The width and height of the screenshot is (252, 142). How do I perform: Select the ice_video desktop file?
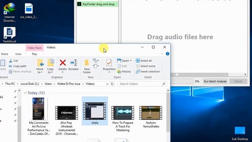[x=29, y=11]
